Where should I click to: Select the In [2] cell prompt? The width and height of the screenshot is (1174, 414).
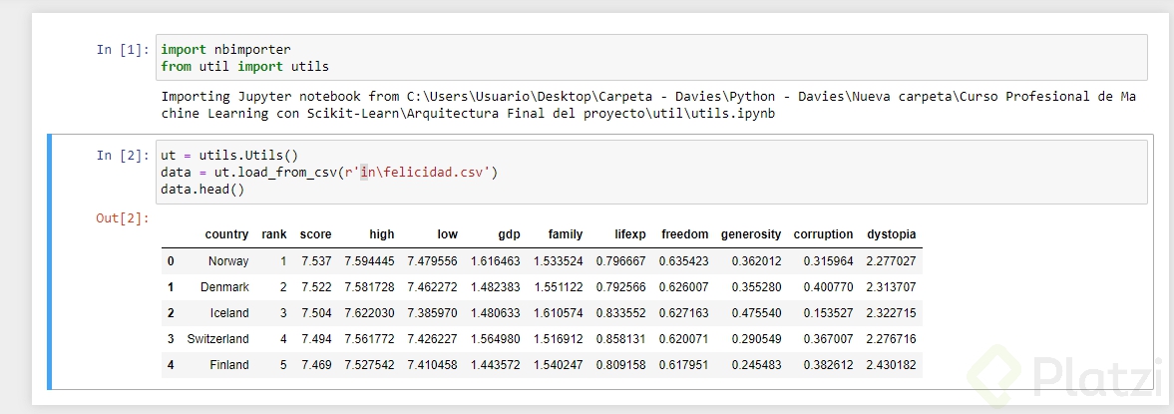pyautogui.click(x=123, y=155)
